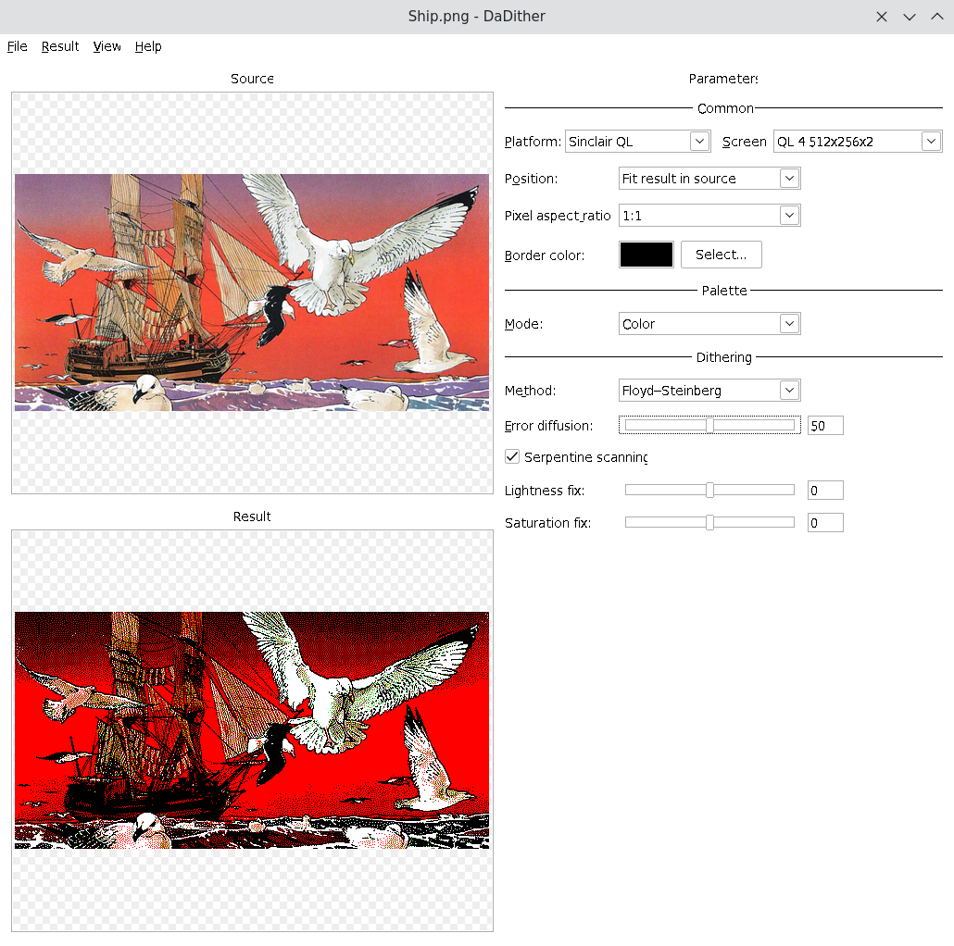Open the Pixel aspect ratio dropdown
Image resolution: width=954 pixels, height=946 pixels.
pos(709,216)
